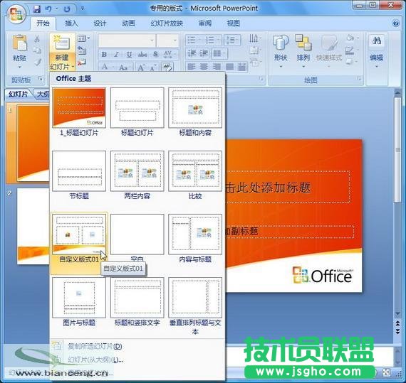Delete slide using the red X icon

[x=82, y=62]
